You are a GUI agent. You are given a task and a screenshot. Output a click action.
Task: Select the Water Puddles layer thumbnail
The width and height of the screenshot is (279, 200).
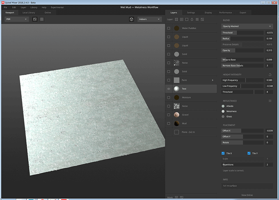tap(176, 28)
